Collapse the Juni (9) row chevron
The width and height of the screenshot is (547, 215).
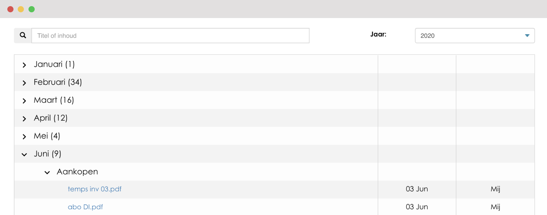[x=24, y=154]
